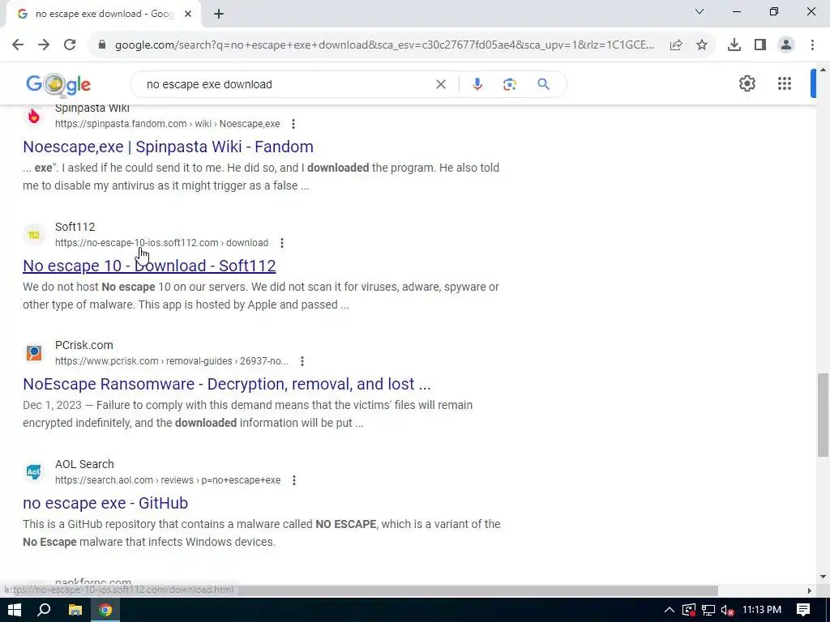
Task: Click the Google logo
Action: pyautogui.click(x=58, y=84)
